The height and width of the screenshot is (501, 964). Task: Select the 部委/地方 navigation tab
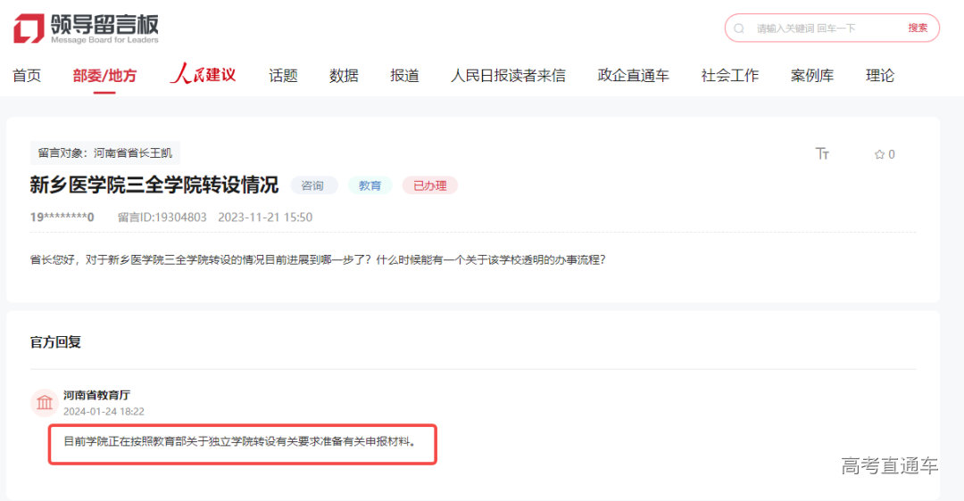104,76
